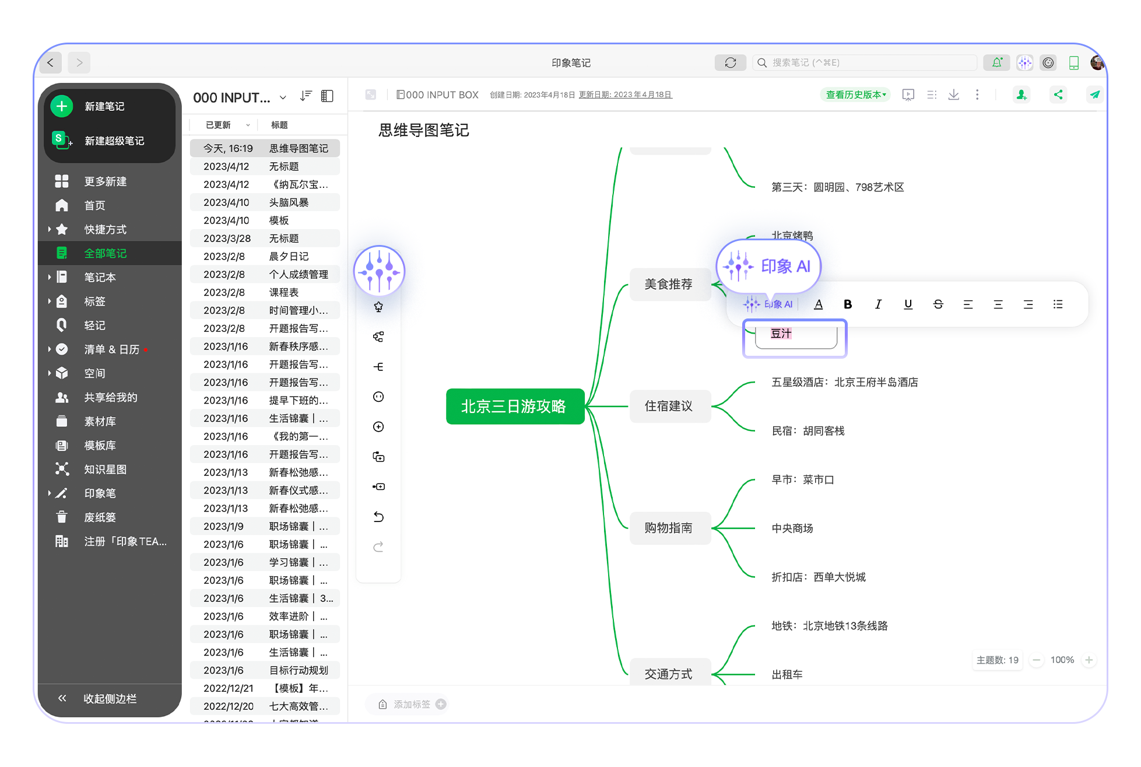Expand the 笔记本 sidebar section
Image resolution: width=1141 pixels, height=767 pixels.
coord(50,277)
